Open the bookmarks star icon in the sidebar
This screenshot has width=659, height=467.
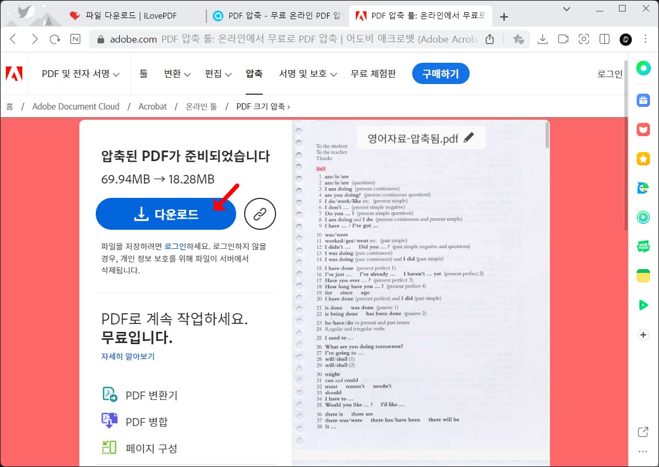click(643, 159)
